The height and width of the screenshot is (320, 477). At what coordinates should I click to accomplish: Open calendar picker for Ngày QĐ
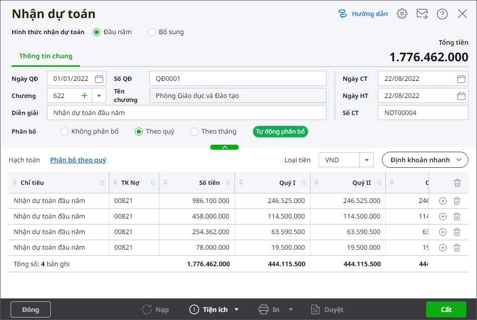(99, 79)
